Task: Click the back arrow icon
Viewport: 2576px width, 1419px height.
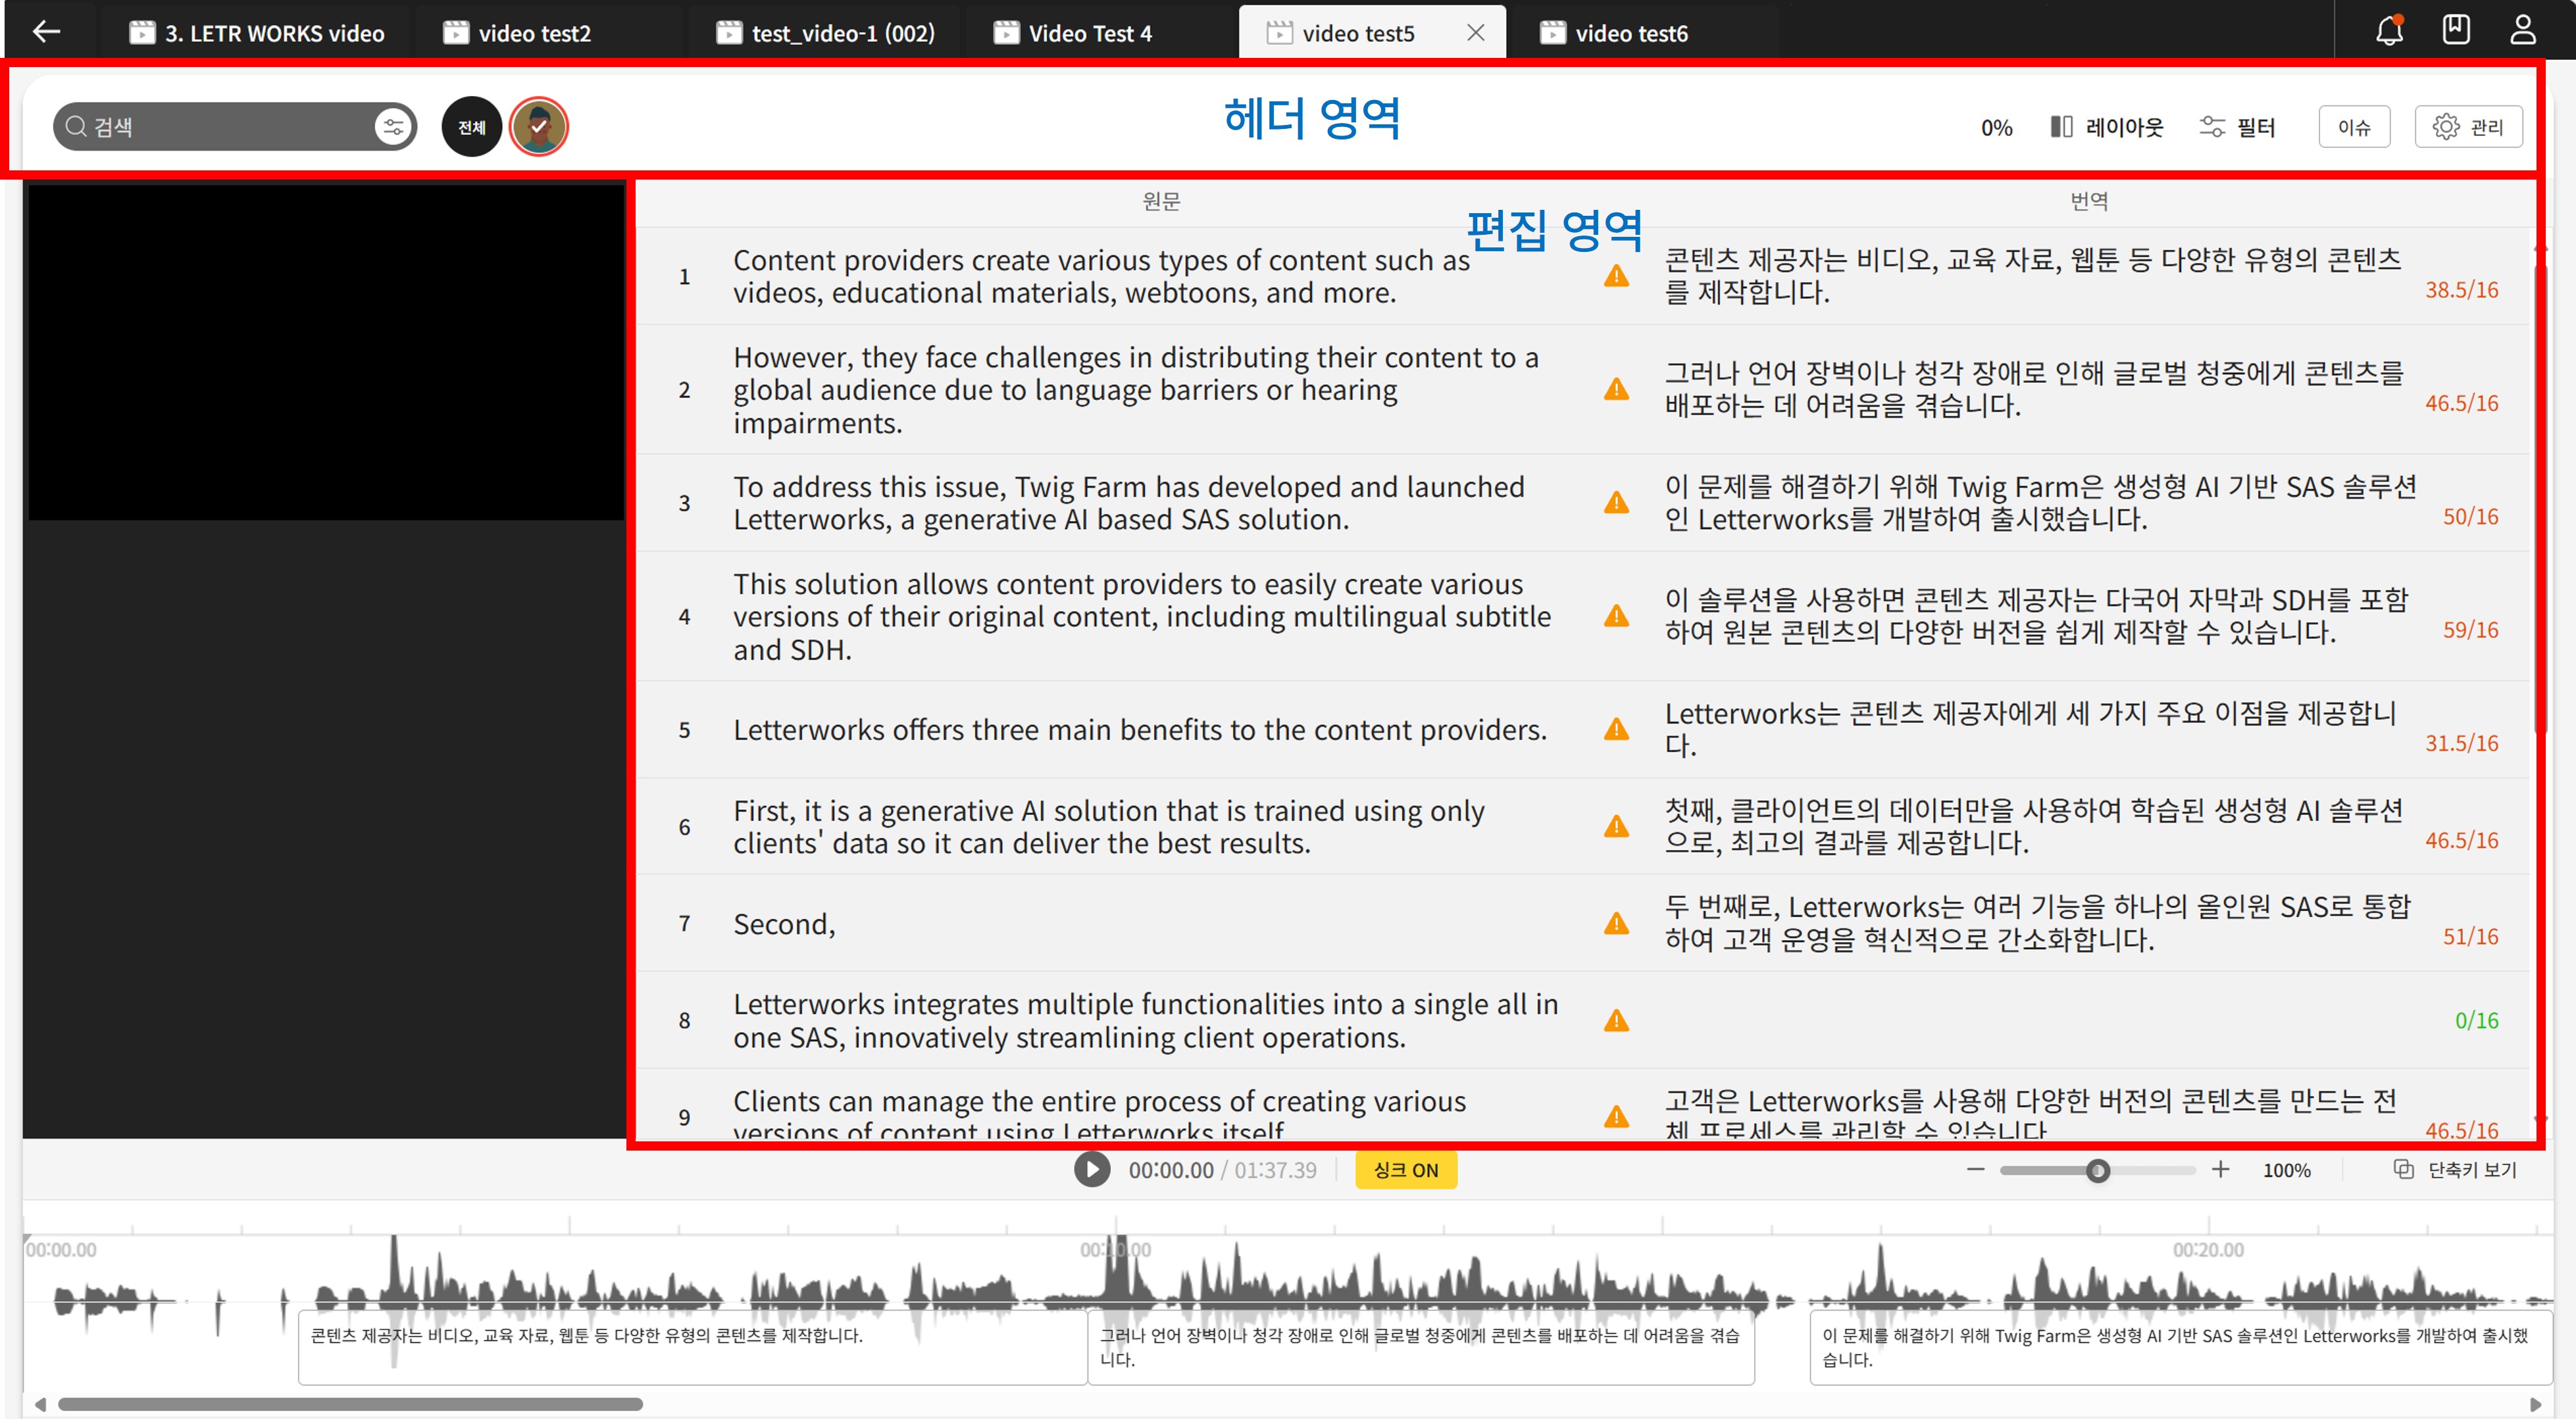Action: pos(46,32)
